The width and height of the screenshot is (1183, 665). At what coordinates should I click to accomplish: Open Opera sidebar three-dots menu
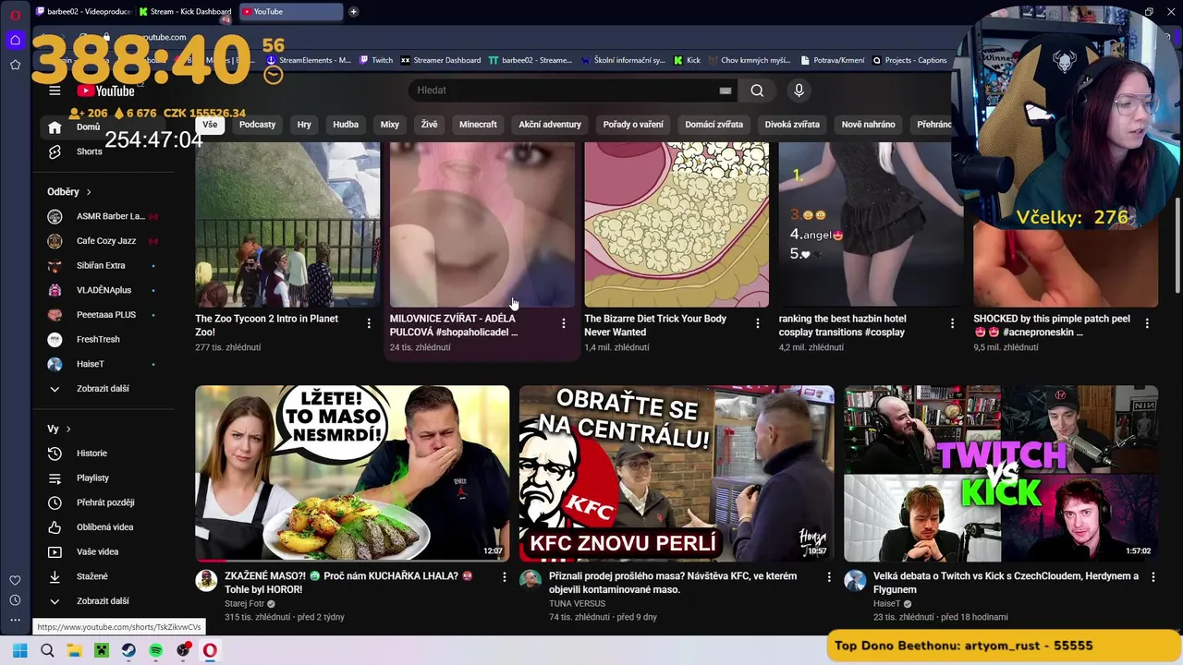[15, 621]
